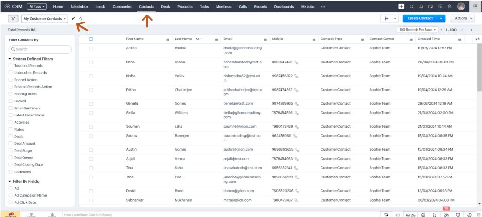
Task: Go to the Reports tab
Action: pyautogui.click(x=260, y=7)
